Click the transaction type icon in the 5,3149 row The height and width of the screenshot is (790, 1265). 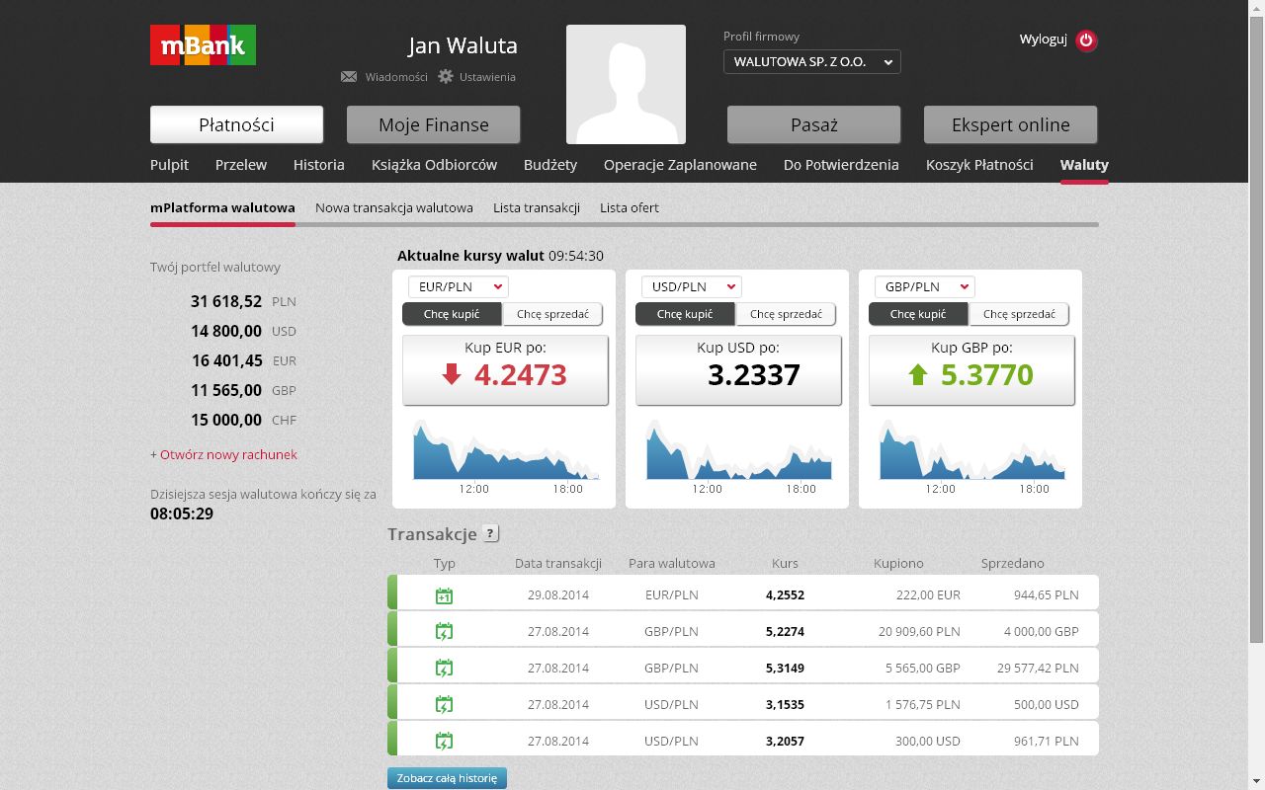pos(444,668)
